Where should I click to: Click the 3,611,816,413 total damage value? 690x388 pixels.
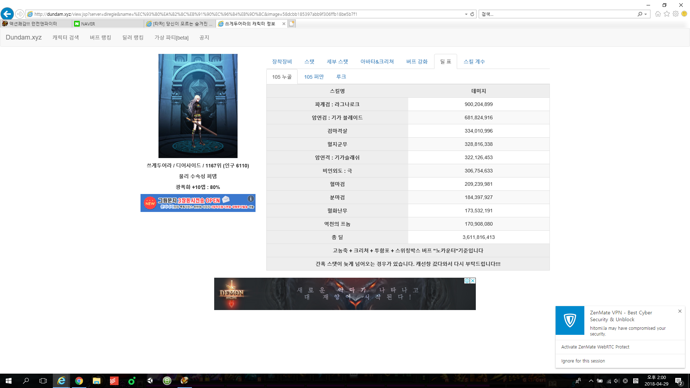[x=479, y=237]
